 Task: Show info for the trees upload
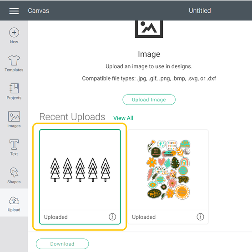point(112,217)
